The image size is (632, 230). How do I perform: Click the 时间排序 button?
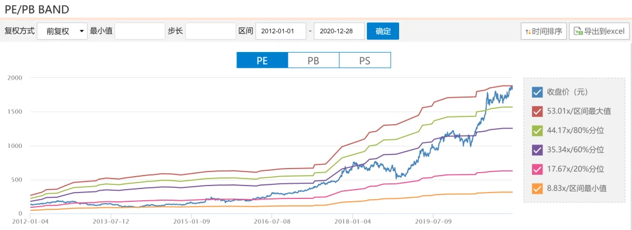point(544,32)
